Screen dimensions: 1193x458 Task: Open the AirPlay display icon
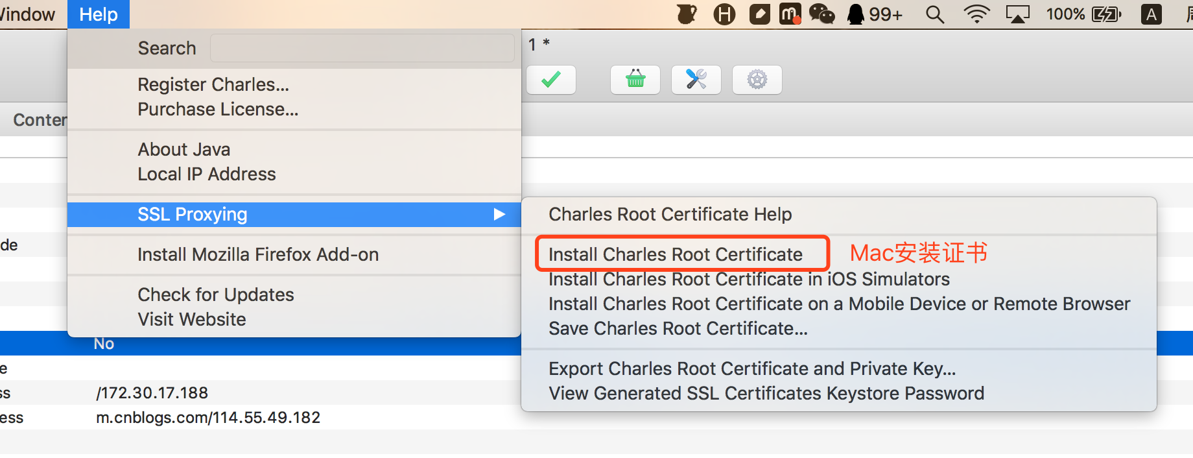coord(1018,14)
